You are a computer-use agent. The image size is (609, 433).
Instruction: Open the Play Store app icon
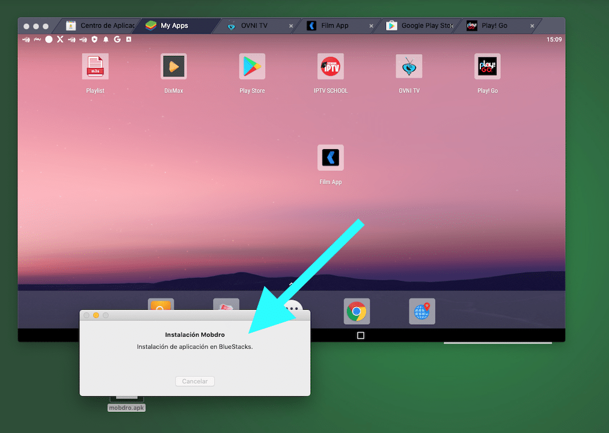[x=252, y=67]
